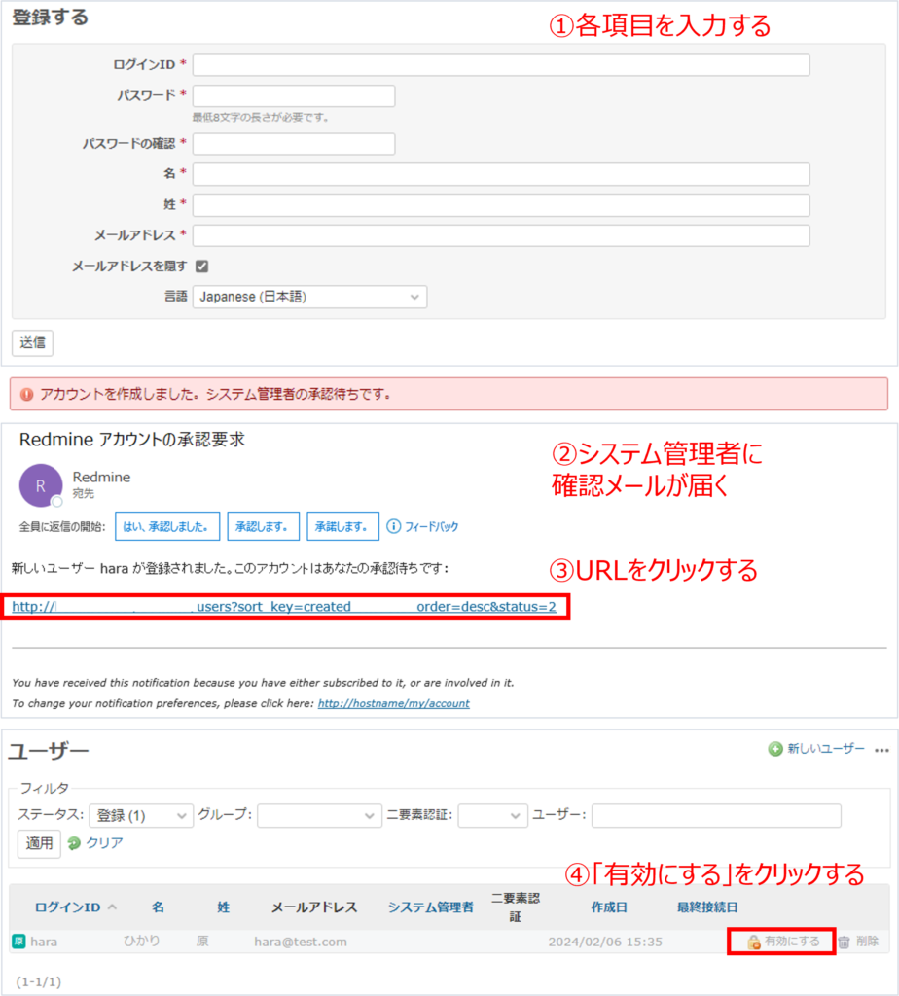
Task: Click the trash icon to 削除 user hara
Action: tap(845, 942)
